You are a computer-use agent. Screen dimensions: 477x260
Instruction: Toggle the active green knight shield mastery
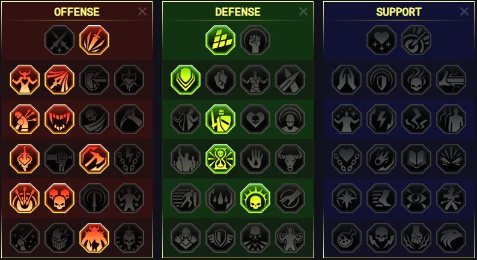coord(220,119)
